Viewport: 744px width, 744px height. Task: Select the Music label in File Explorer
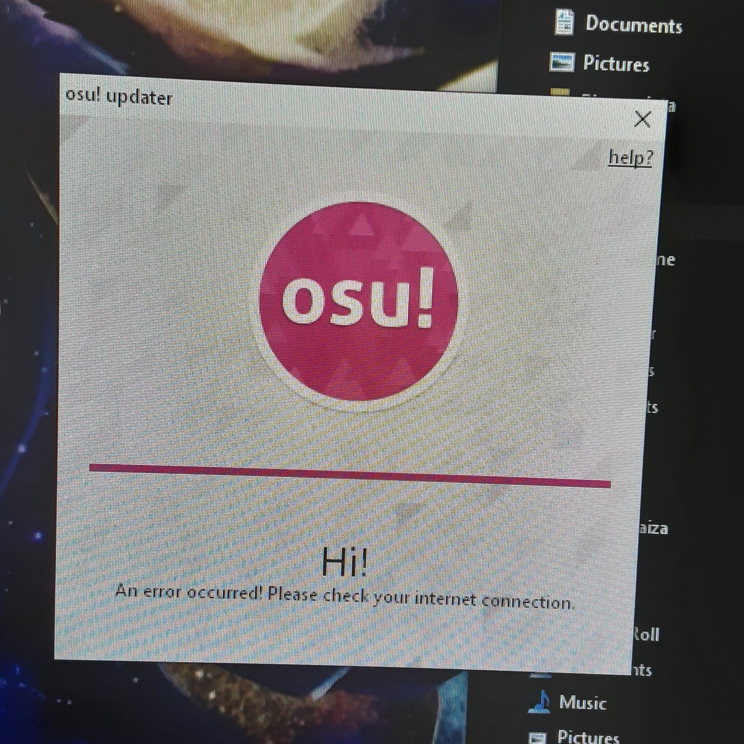(582, 702)
